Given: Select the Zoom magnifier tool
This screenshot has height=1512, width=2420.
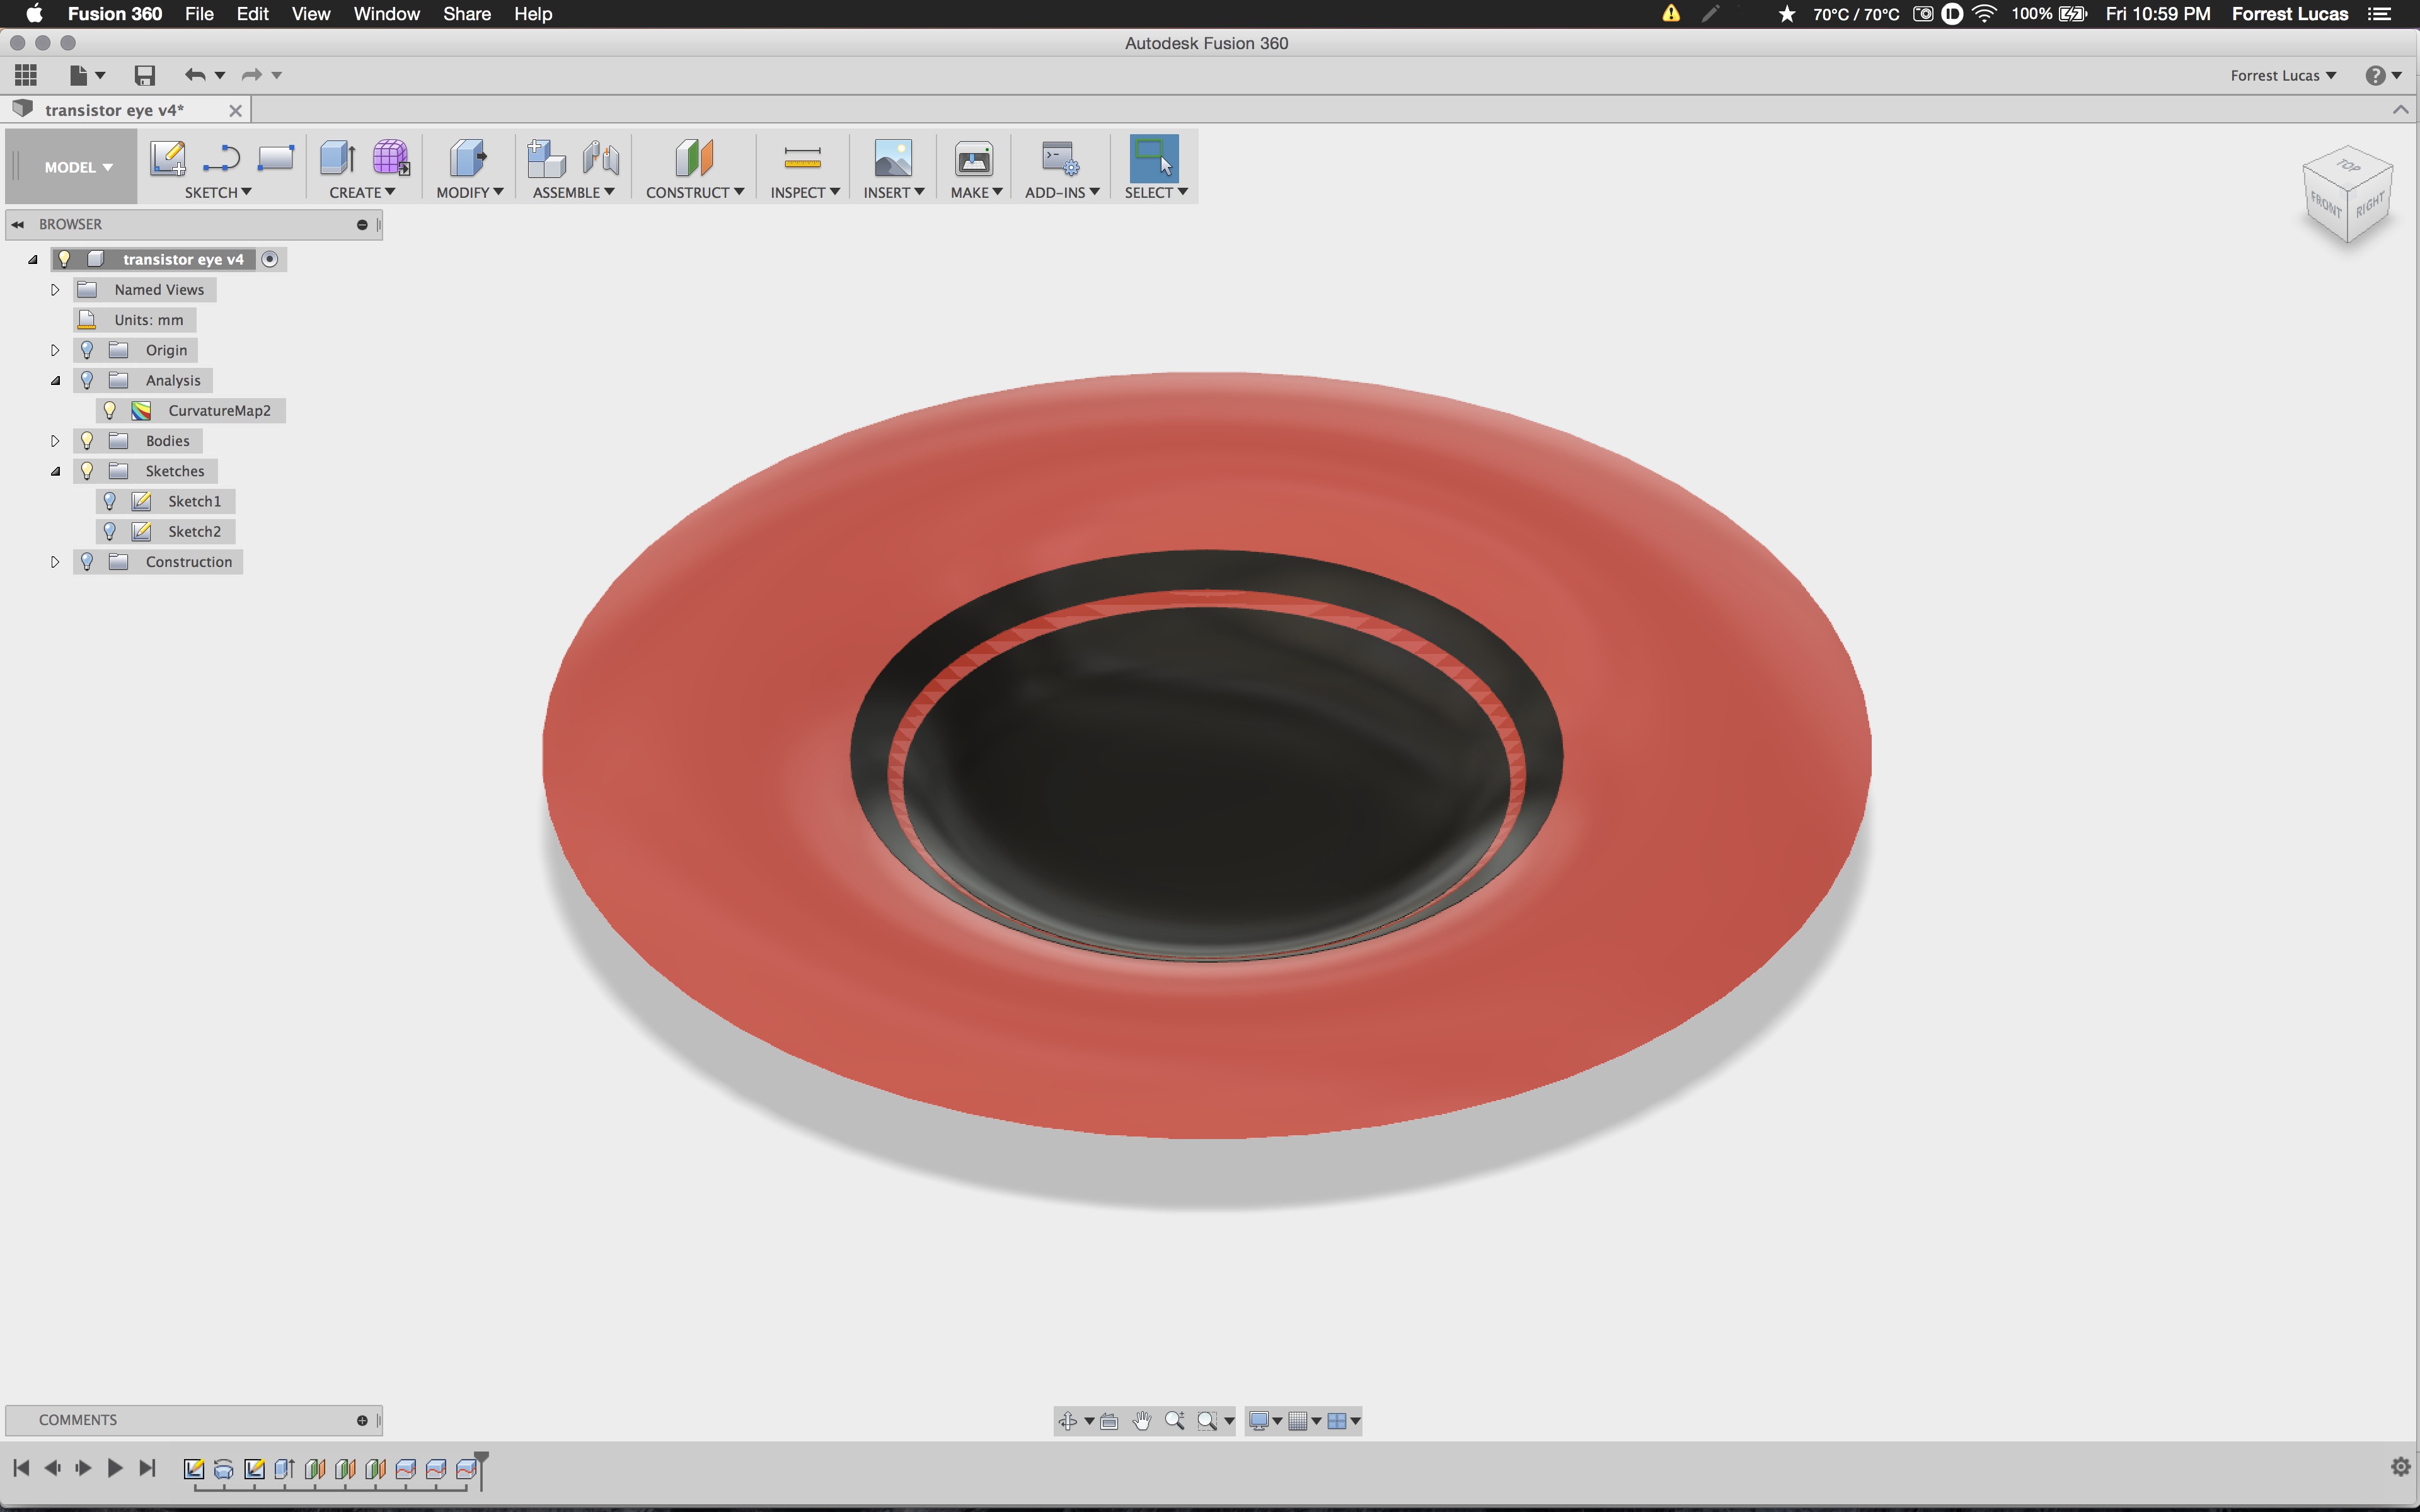Looking at the screenshot, I should (x=1175, y=1421).
